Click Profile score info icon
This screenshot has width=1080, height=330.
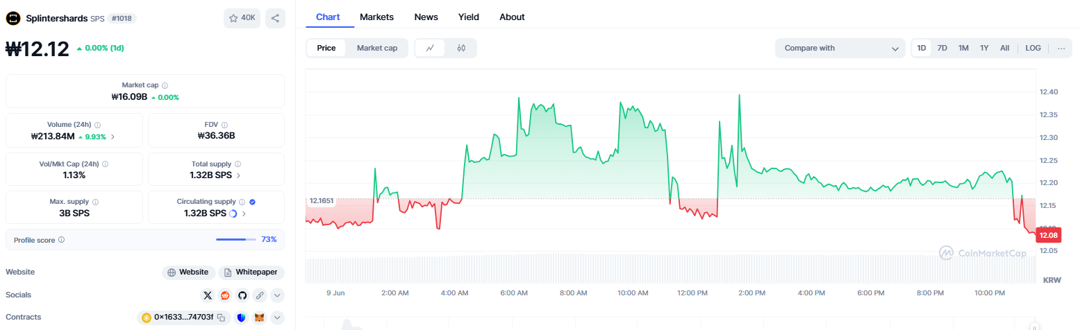click(61, 240)
